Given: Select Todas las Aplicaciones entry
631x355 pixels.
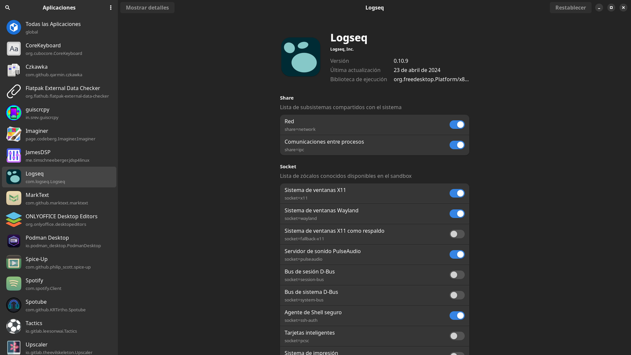Looking at the screenshot, I should [x=59, y=28].
